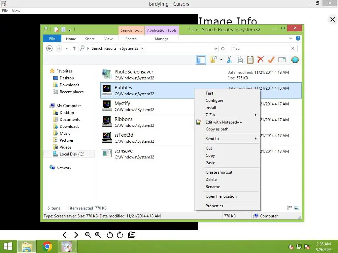Choose Edit with Notepad++
Viewport: 338px width, 253px height.
pyautogui.click(x=227, y=122)
